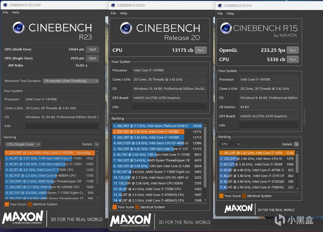This screenshot has width=323, height=232.
Task: Click the R23 ranking vertical scrollbar
Action: pos(97,169)
